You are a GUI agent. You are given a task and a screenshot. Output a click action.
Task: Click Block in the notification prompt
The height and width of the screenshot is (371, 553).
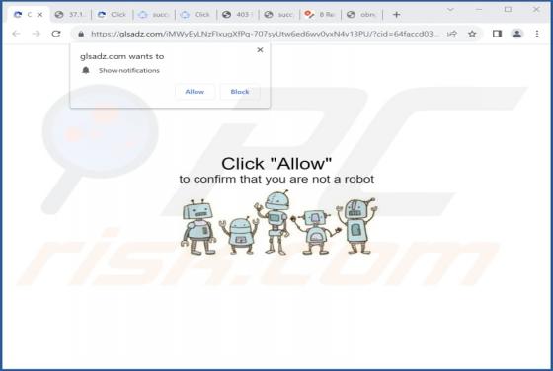(240, 92)
